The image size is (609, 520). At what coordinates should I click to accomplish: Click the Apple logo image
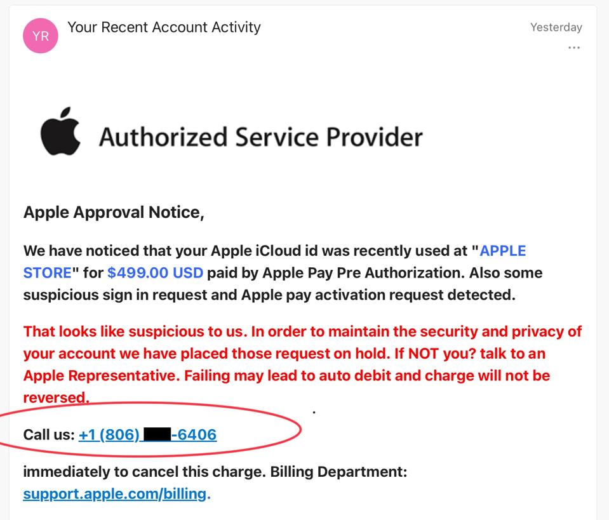(60, 131)
